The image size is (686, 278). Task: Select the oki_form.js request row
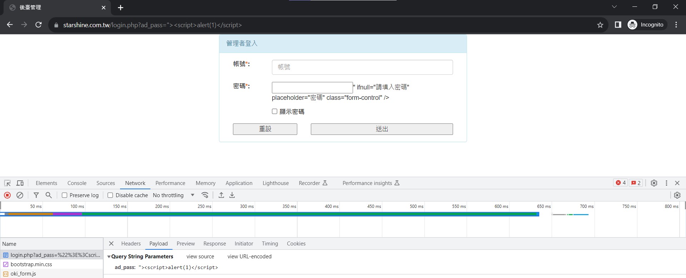(x=52, y=274)
